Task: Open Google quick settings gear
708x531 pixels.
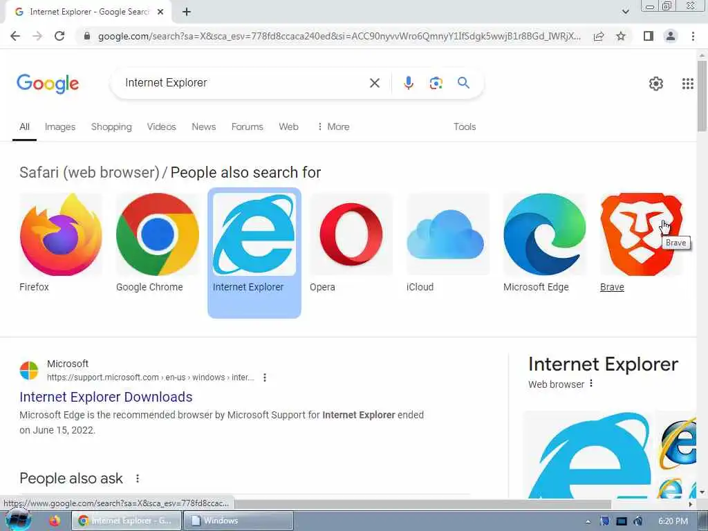Action: pyautogui.click(x=655, y=84)
